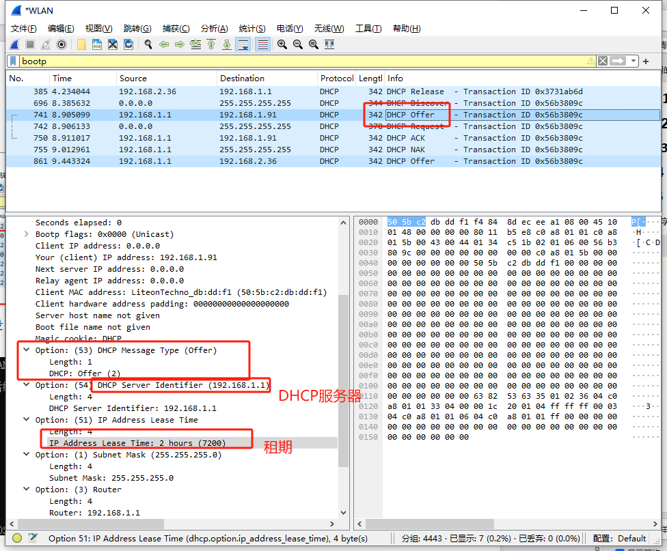Open the display filter history dropdown
The height and width of the screenshot is (551, 667).
[634, 61]
